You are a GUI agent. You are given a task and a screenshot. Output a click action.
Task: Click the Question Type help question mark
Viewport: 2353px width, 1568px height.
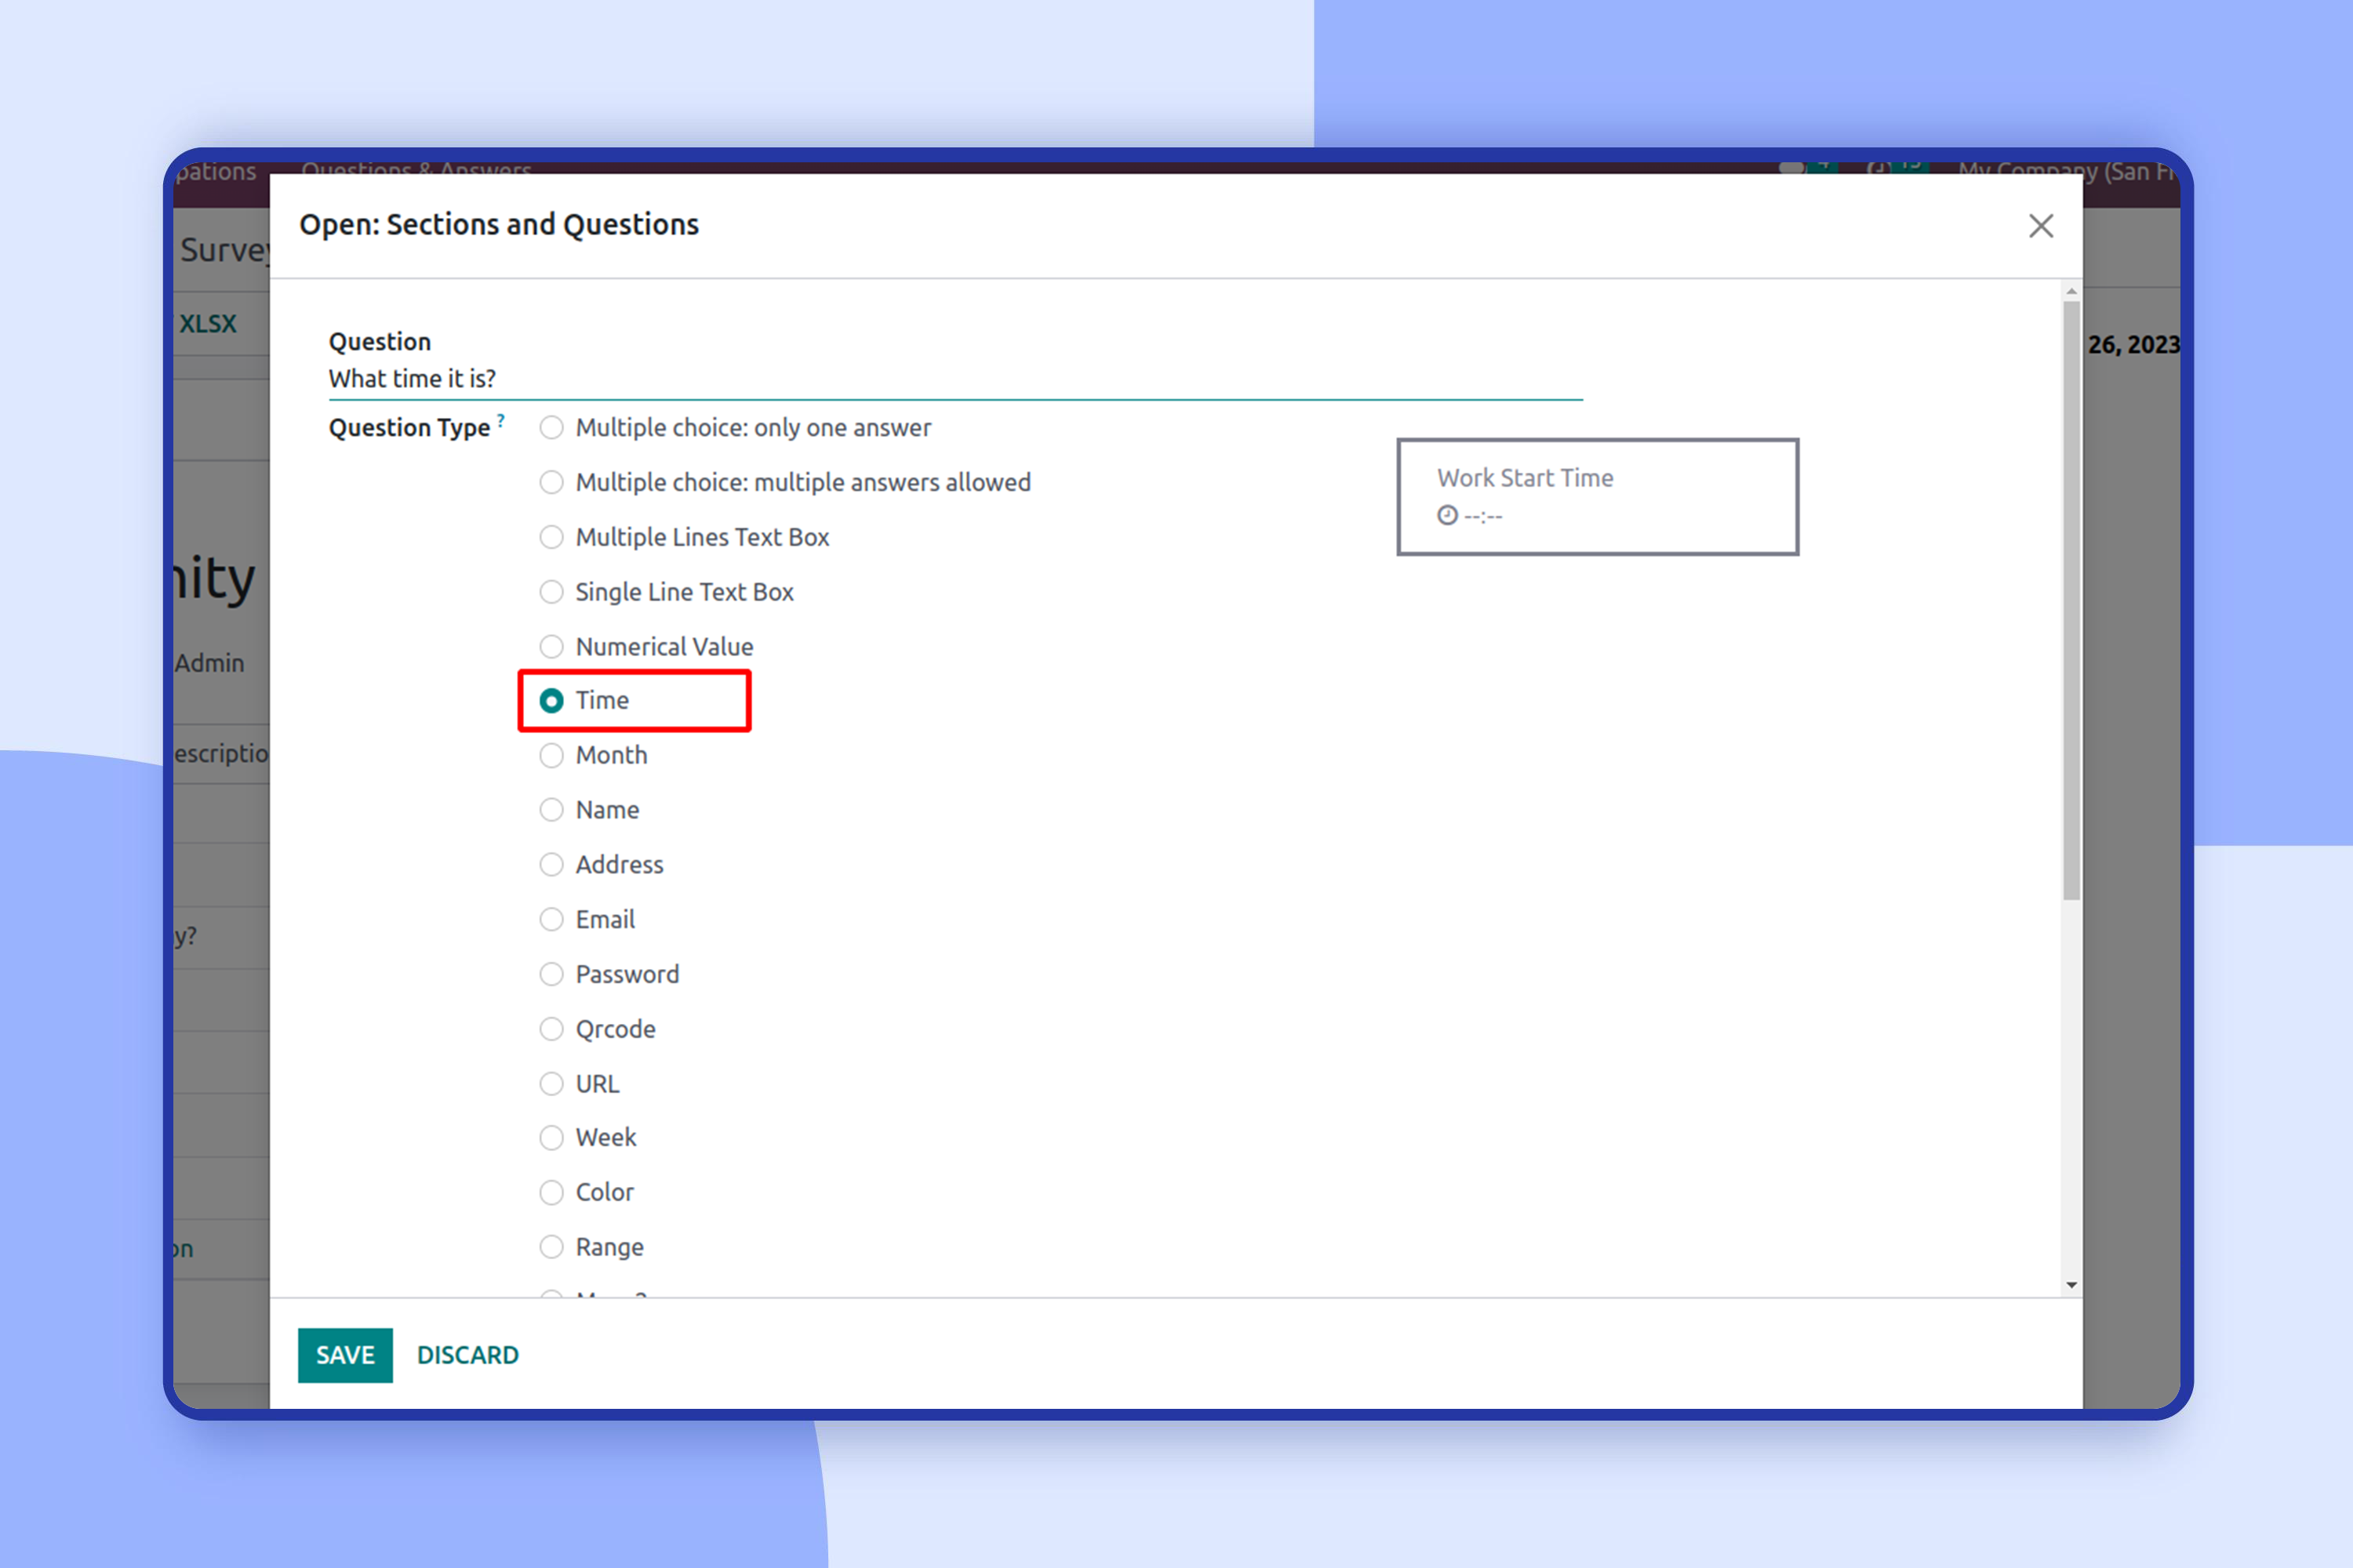coord(501,420)
